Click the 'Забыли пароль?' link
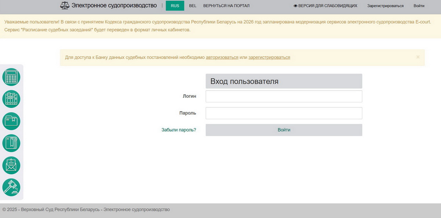Screen dimensions: 441x218 click(x=179, y=130)
